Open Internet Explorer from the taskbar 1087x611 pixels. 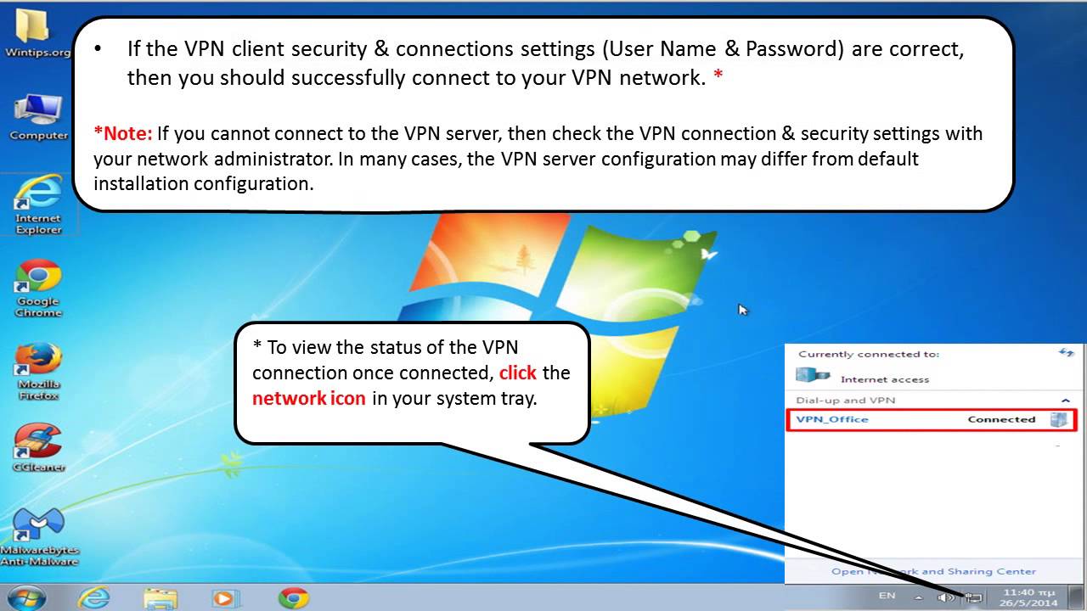[93, 597]
